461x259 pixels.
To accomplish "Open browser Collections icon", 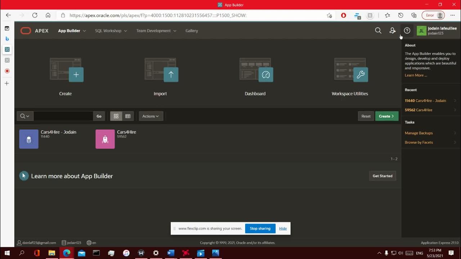I will pos(414,15).
